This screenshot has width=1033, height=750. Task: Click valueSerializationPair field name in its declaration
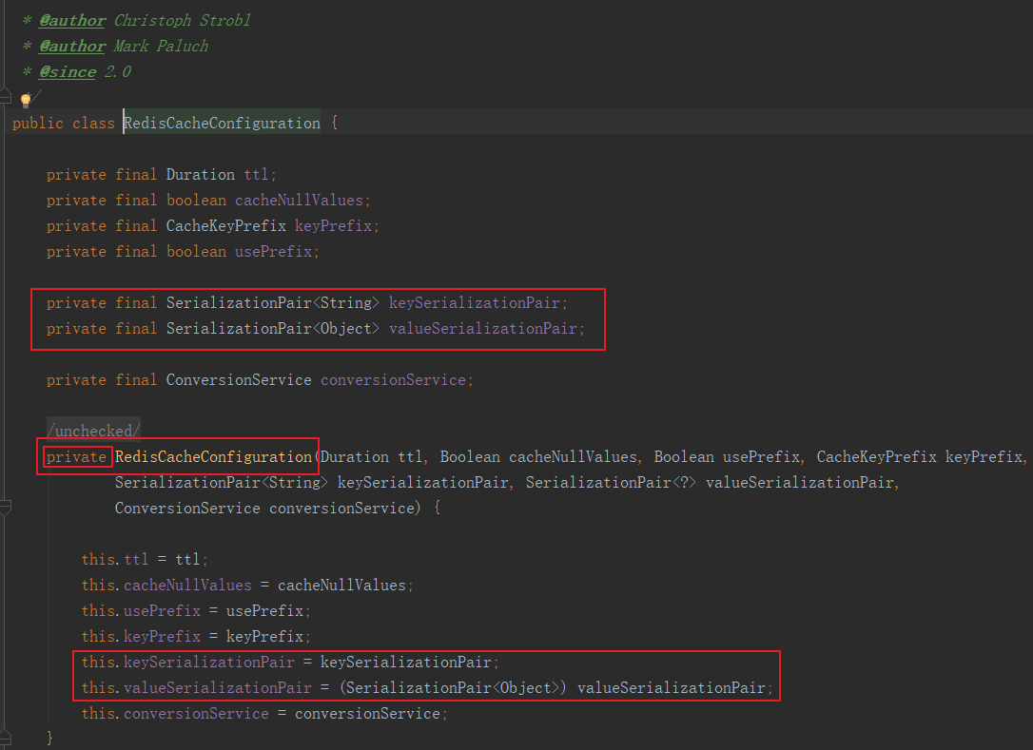point(483,329)
